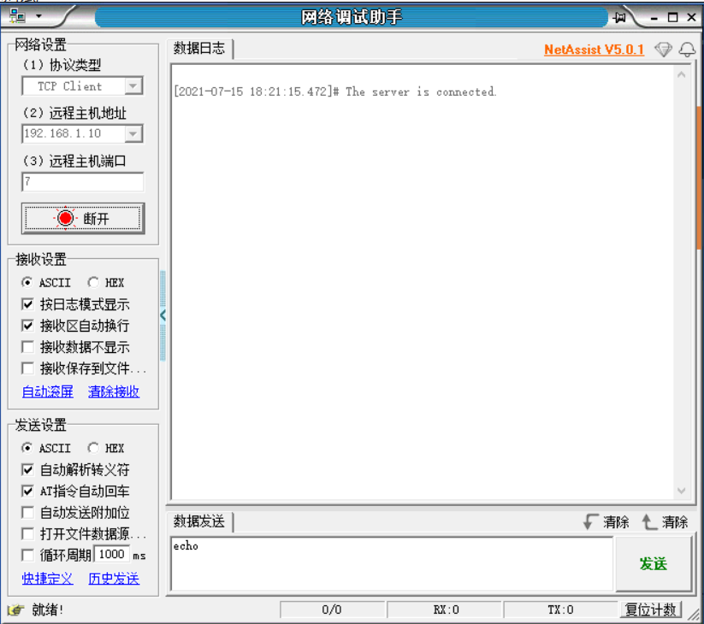Open the 历史发送 history link
The image size is (704, 624).
point(114,579)
